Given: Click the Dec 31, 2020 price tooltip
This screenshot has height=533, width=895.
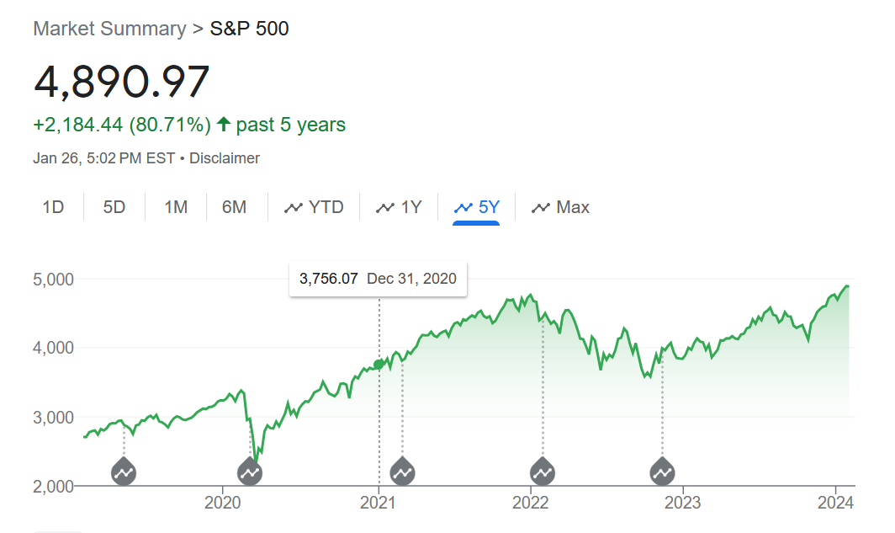Looking at the screenshot, I should (377, 278).
